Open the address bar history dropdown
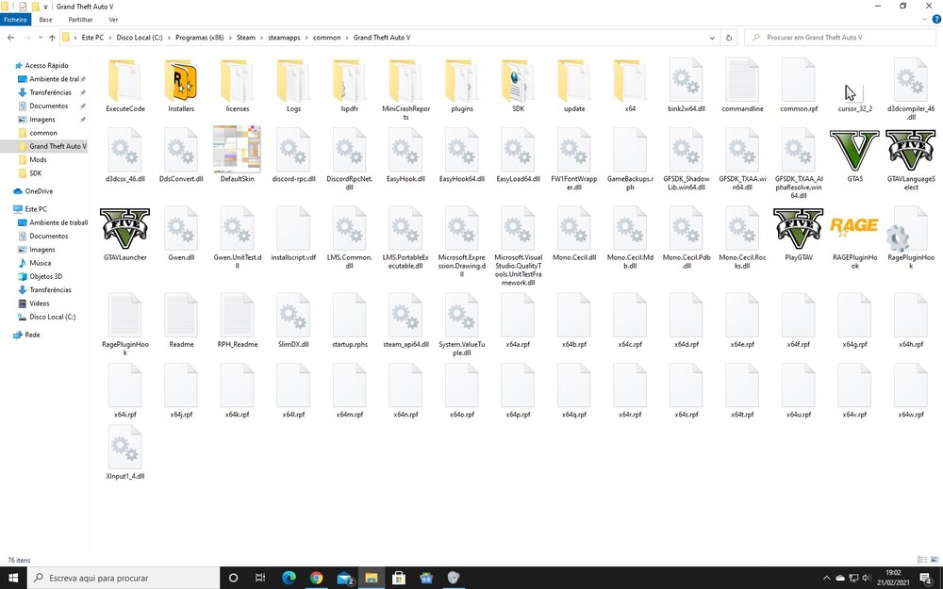943x589 pixels. coord(712,38)
